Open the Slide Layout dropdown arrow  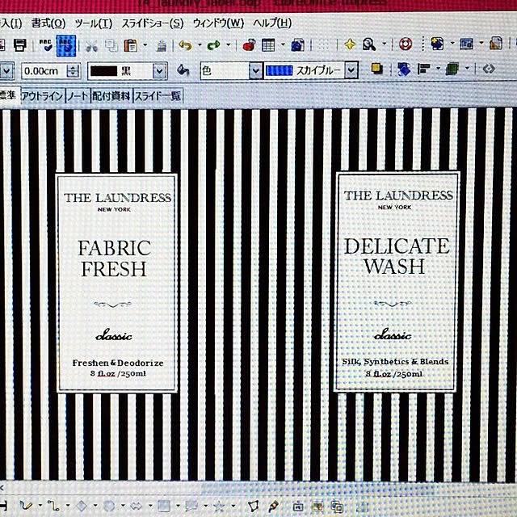(481, 42)
